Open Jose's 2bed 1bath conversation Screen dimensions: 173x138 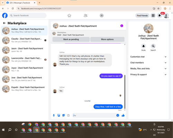pos(24,79)
